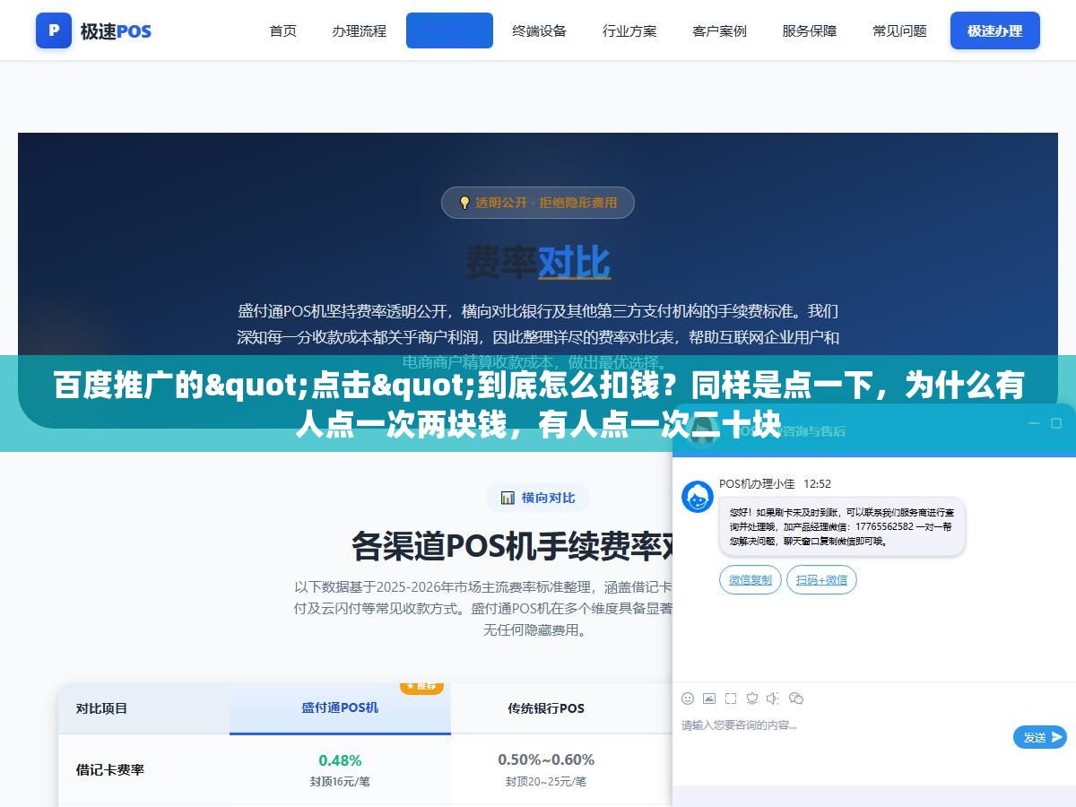
Task: Click the 百度推广 headline overlay banner
Action: click(x=538, y=403)
